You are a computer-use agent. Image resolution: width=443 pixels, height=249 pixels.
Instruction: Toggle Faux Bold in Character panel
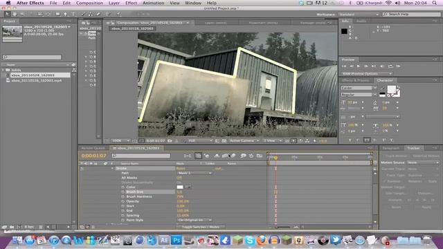[350, 140]
